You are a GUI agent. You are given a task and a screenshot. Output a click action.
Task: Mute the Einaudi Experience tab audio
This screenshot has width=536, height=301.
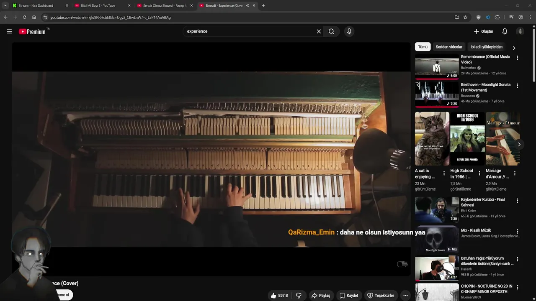(247, 5)
